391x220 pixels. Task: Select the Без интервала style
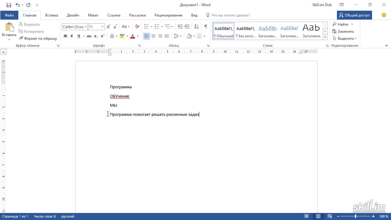[x=246, y=31]
